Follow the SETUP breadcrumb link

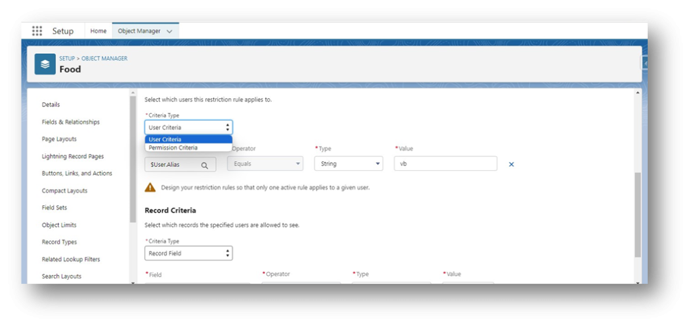pyautogui.click(x=67, y=59)
